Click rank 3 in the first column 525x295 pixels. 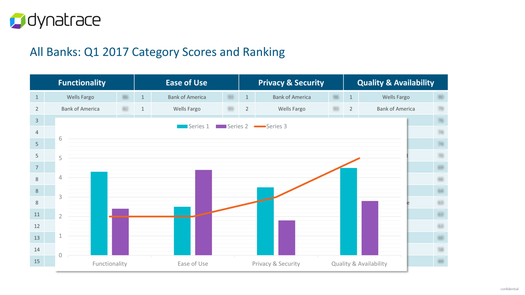pyautogui.click(x=37, y=121)
